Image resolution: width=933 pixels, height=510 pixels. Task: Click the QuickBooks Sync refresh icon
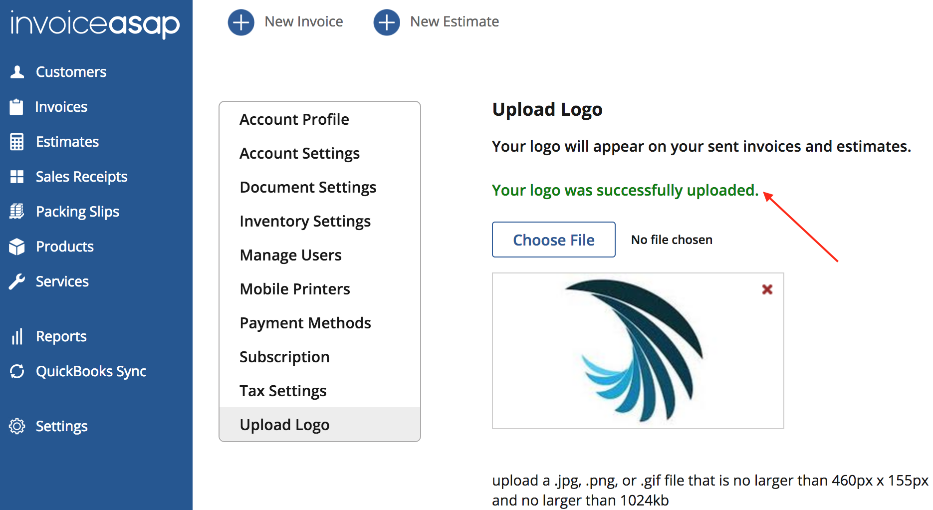[16, 371]
